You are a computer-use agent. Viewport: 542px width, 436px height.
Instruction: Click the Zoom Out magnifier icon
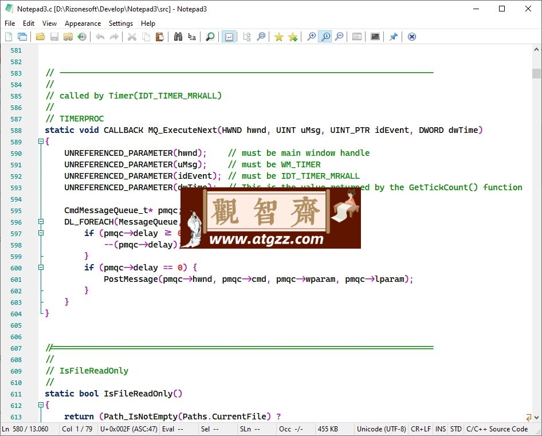pyautogui.click(x=339, y=37)
